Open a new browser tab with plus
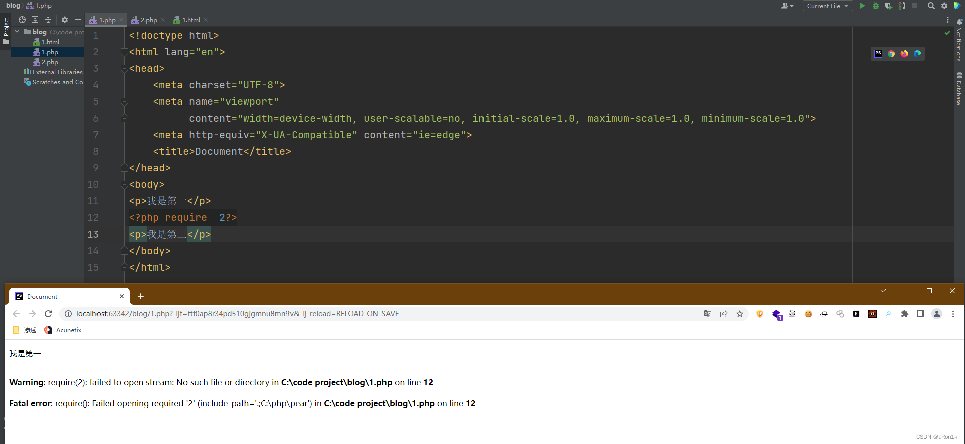The image size is (965, 444). click(x=141, y=296)
